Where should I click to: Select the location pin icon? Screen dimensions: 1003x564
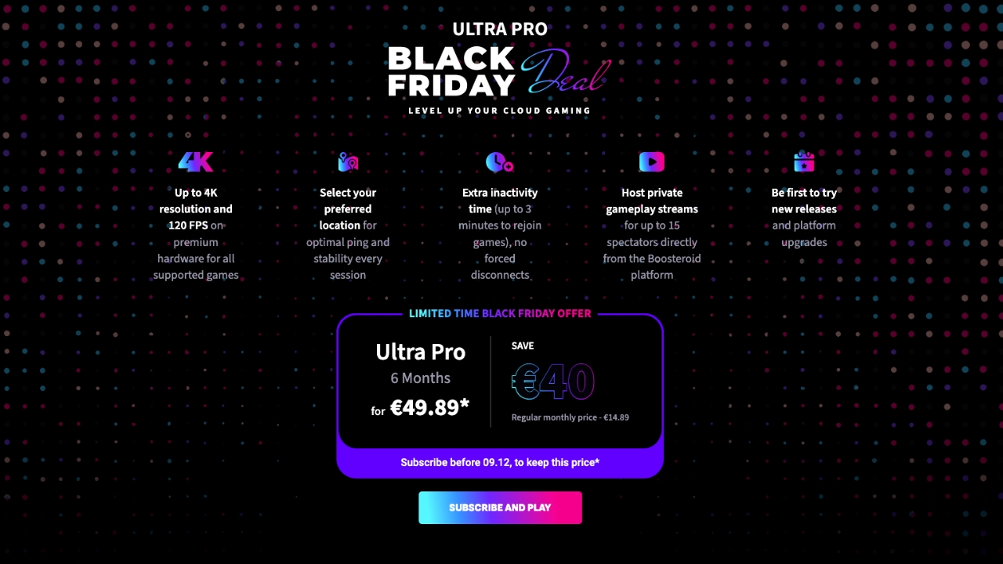tap(347, 161)
